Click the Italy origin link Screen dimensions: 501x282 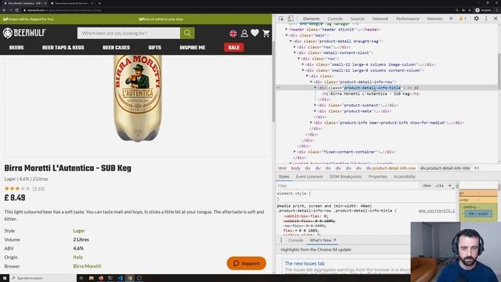click(77, 257)
